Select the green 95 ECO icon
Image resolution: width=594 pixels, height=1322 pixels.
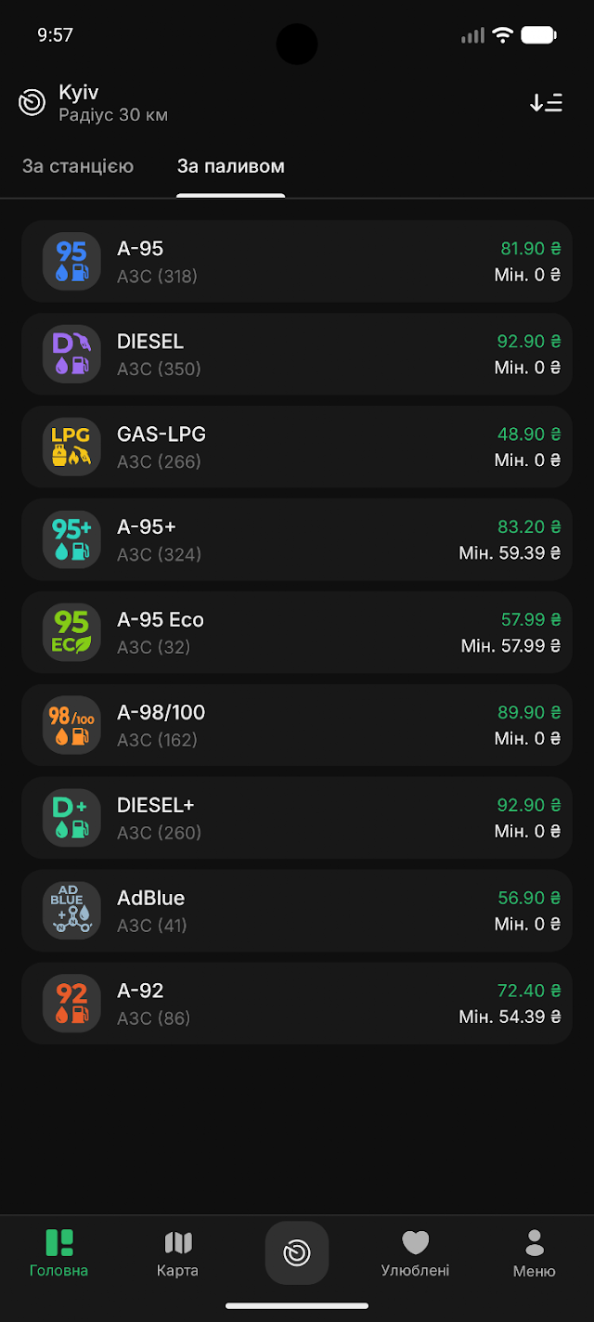point(71,632)
